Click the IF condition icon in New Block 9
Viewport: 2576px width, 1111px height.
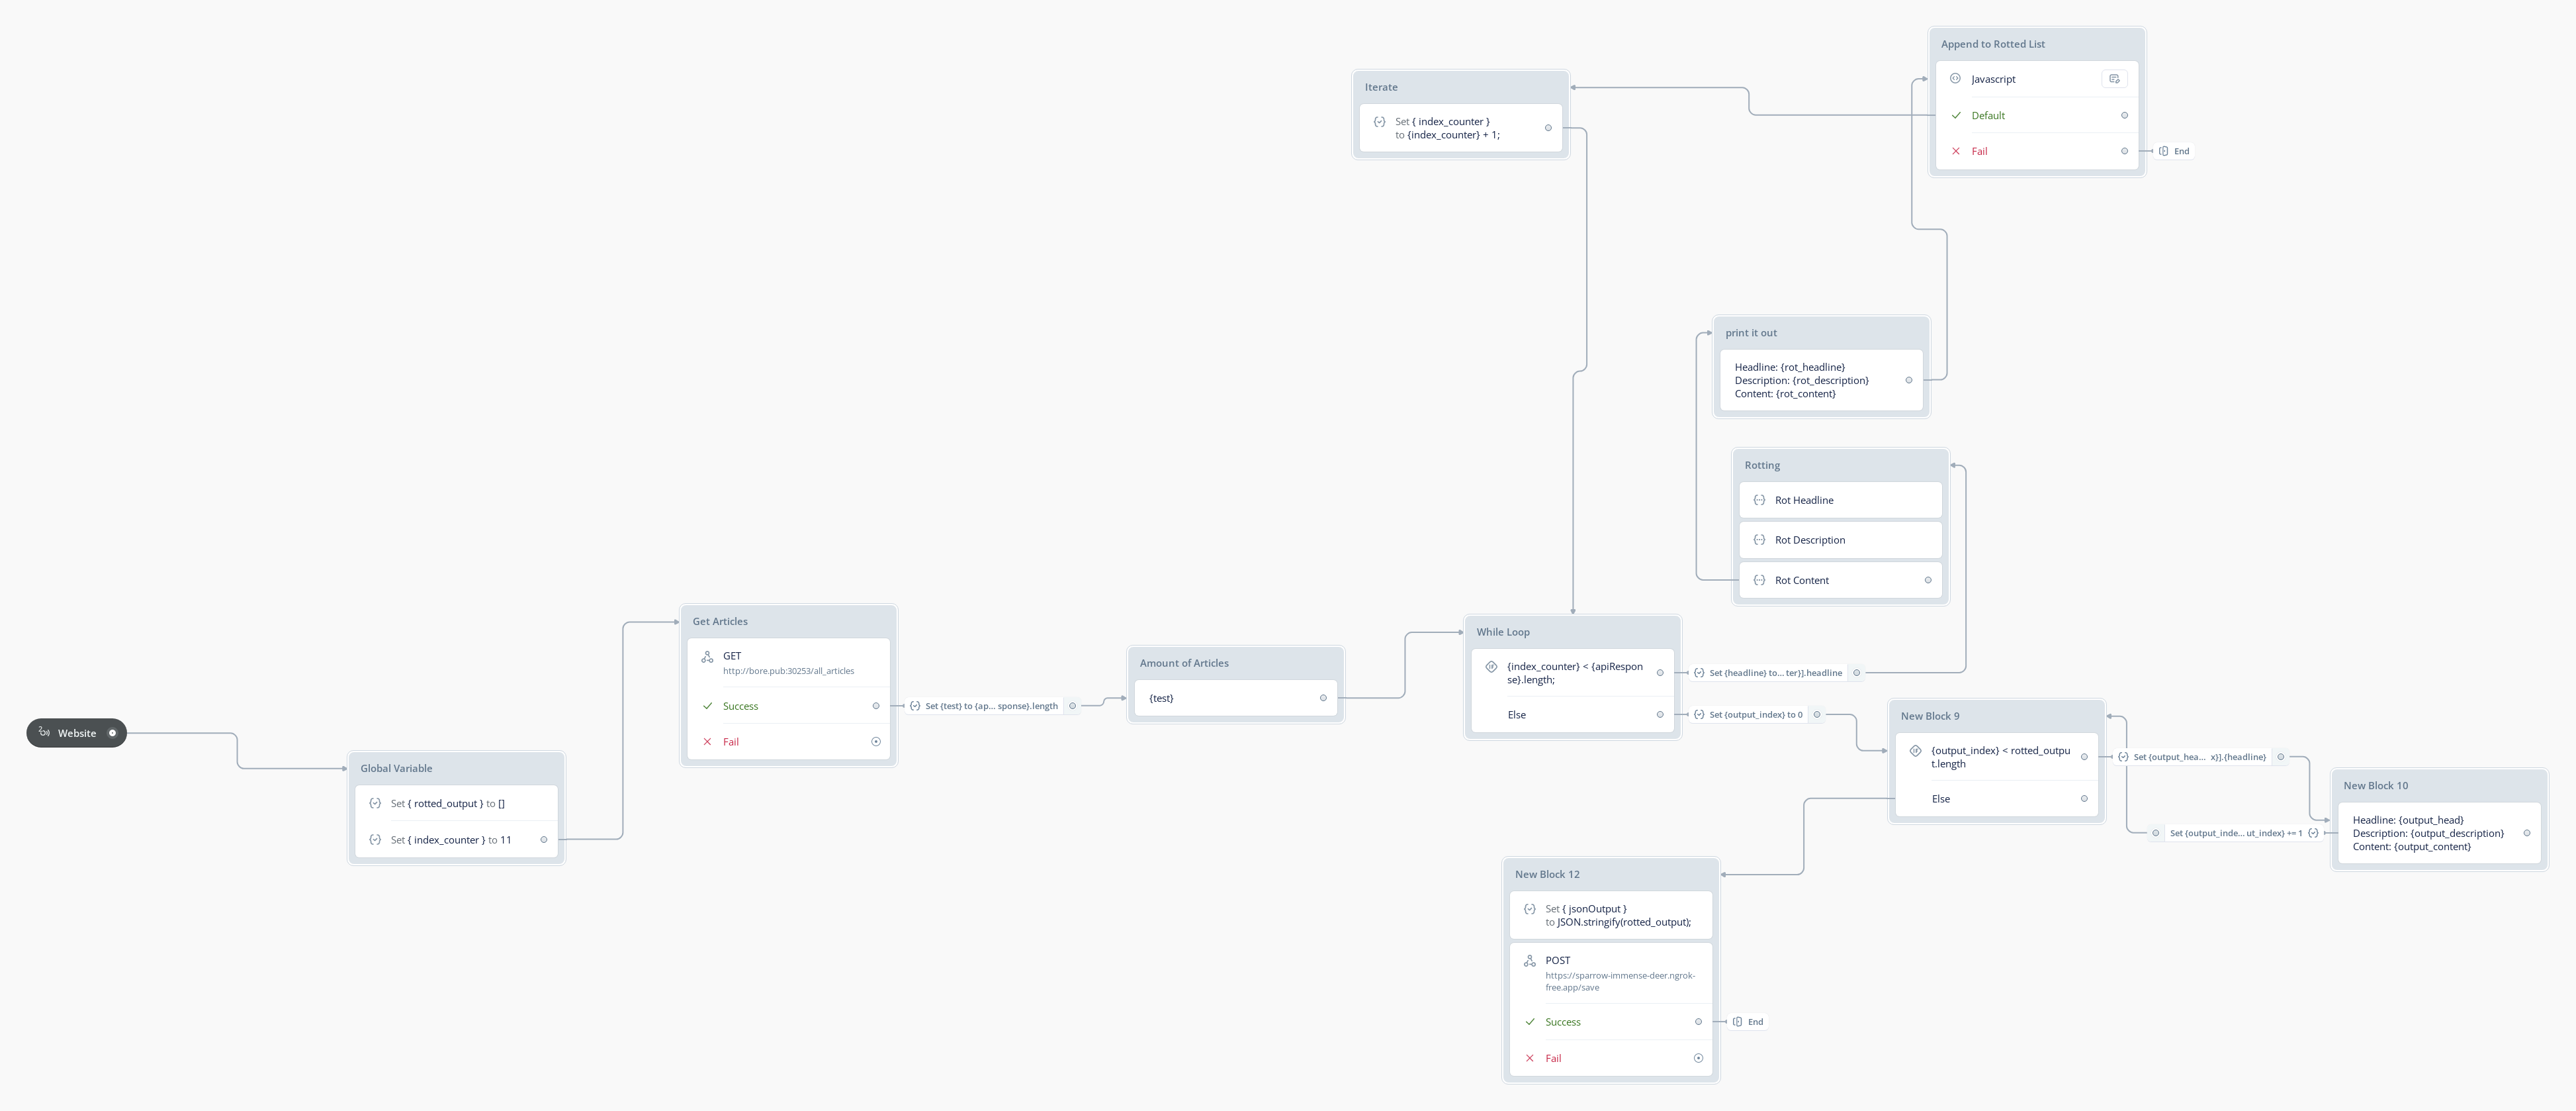[1915, 751]
